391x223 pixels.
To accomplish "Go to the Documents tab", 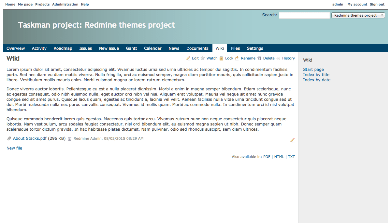I will [197, 48].
